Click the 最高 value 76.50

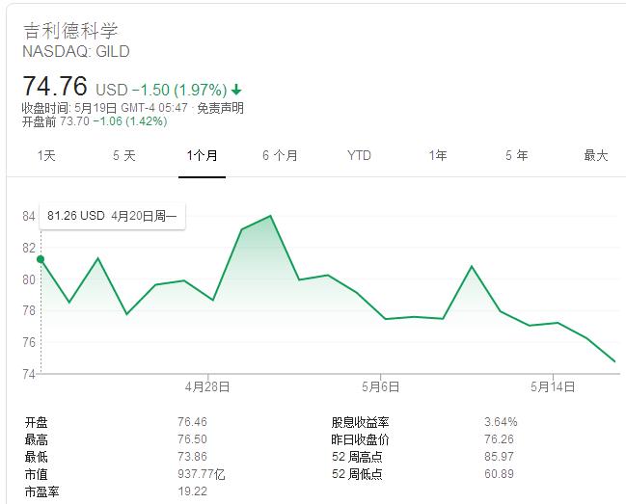tap(192, 439)
